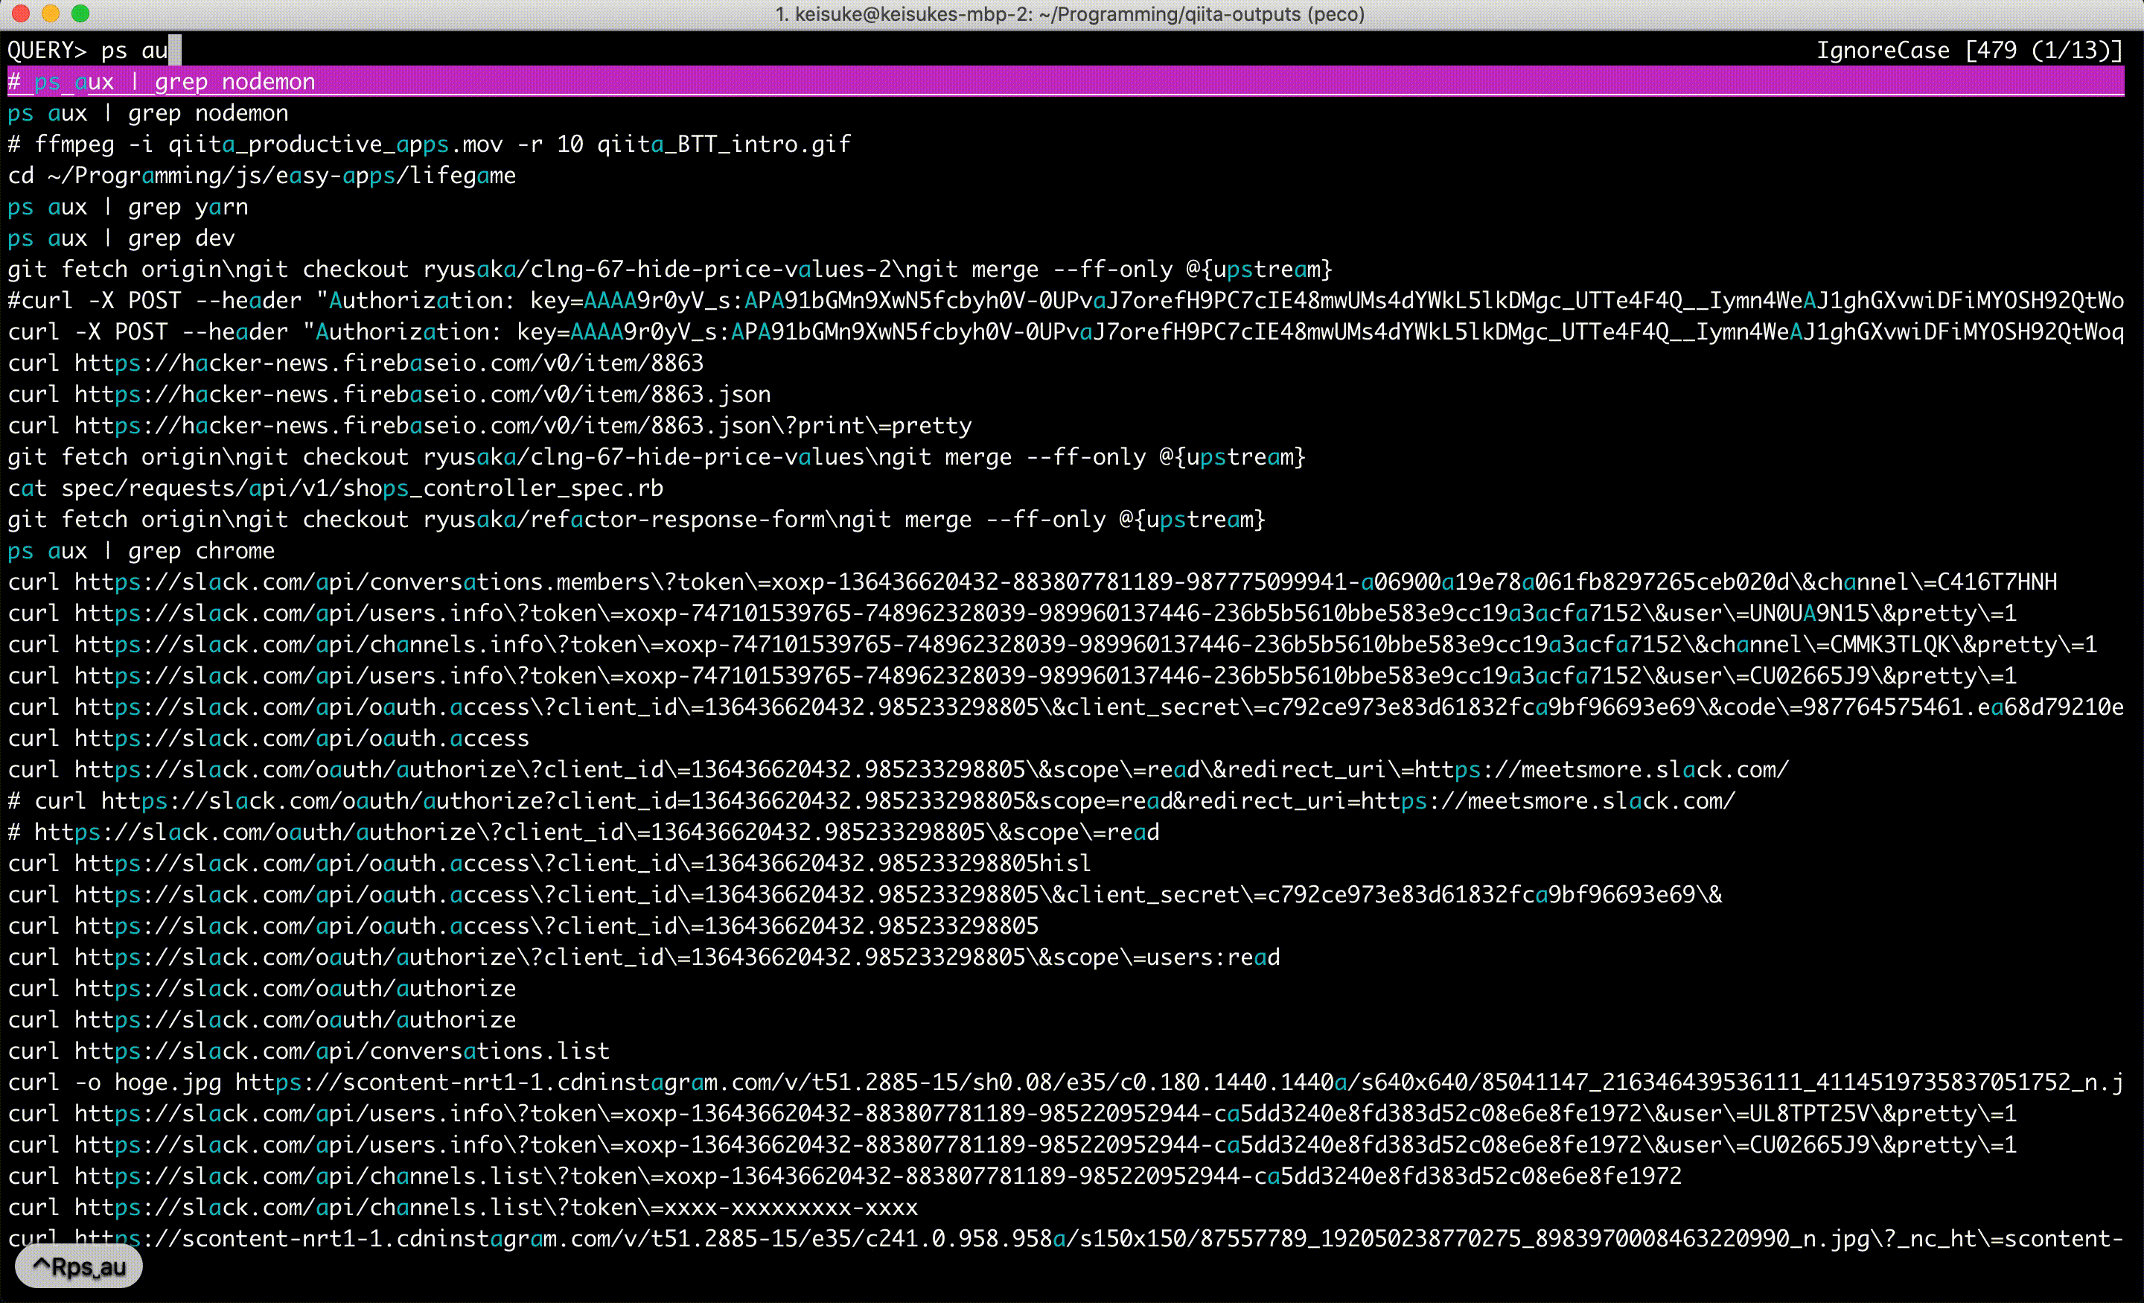This screenshot has height=1303, width=2144.
Task: Click the 'cd ~/Programming/js/easy-apps/lifegame' line
Action: (262, 176)
